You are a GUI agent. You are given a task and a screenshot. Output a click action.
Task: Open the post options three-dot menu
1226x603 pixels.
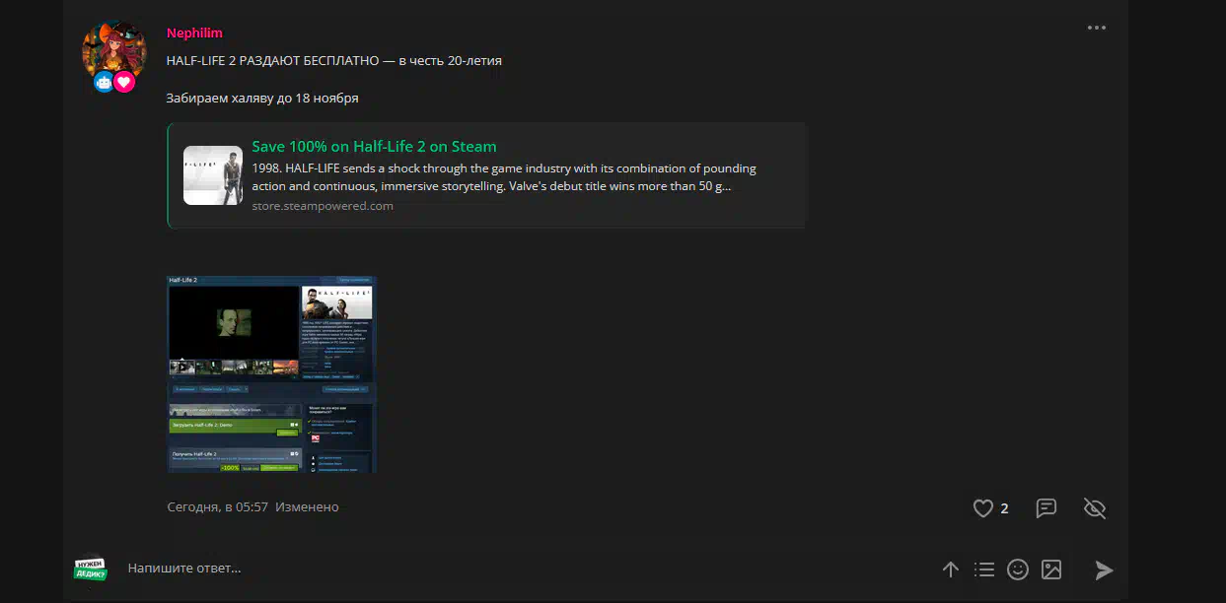click(x=1096, y=28)
